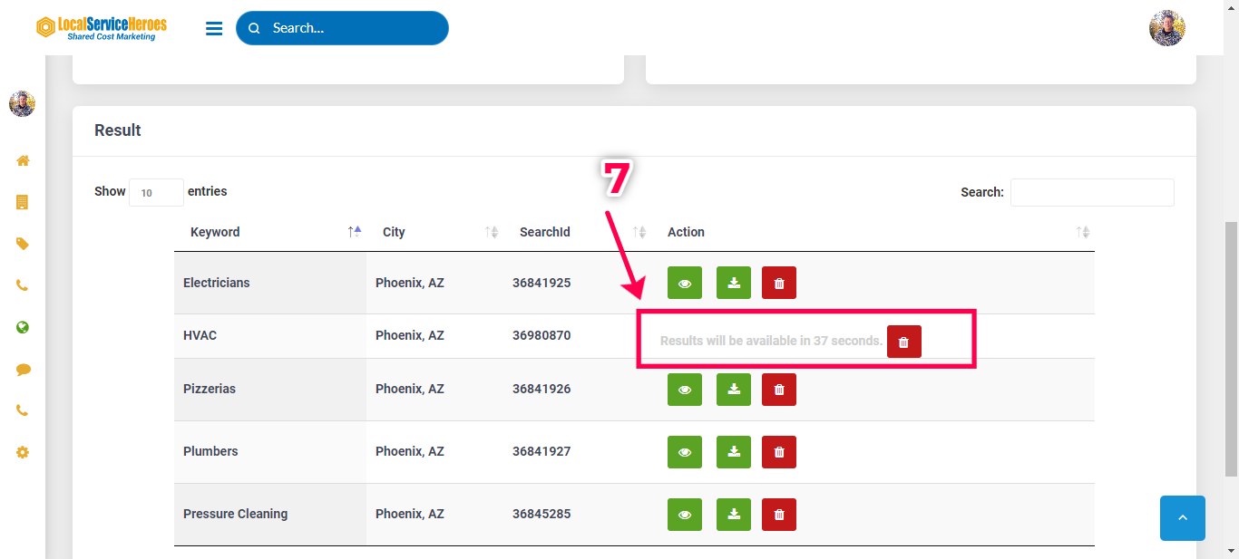Delete the pending HVAC search
The image size is (1239, 559).
(x=903, y=342)
